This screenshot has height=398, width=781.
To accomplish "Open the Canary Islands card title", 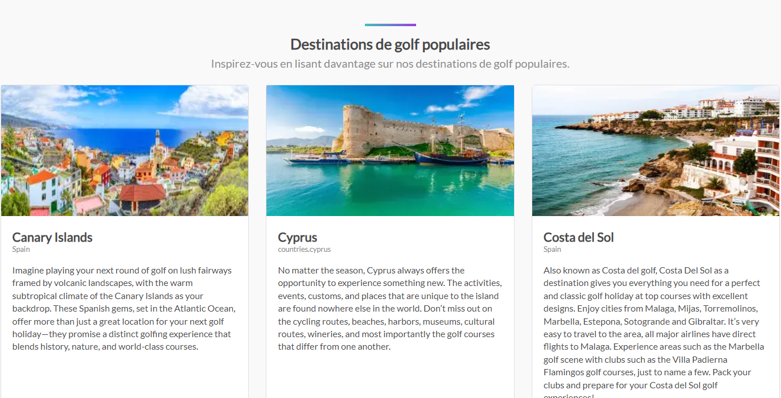I will pos(52,237).
